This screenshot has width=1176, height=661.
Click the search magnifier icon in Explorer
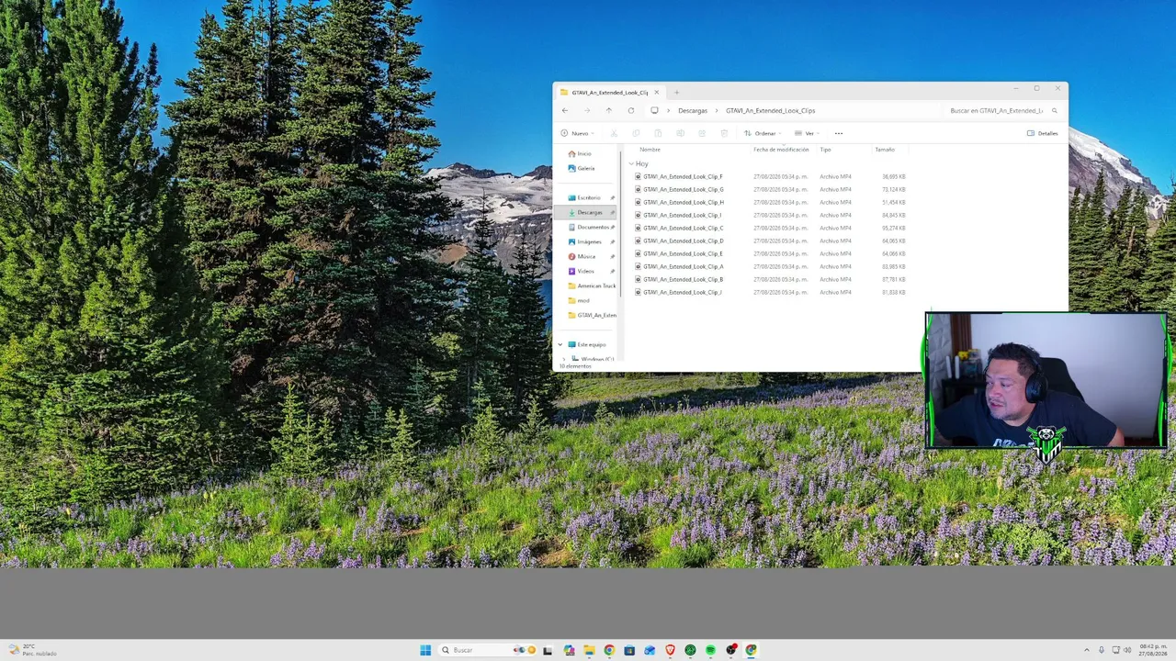coord(1055,110)
